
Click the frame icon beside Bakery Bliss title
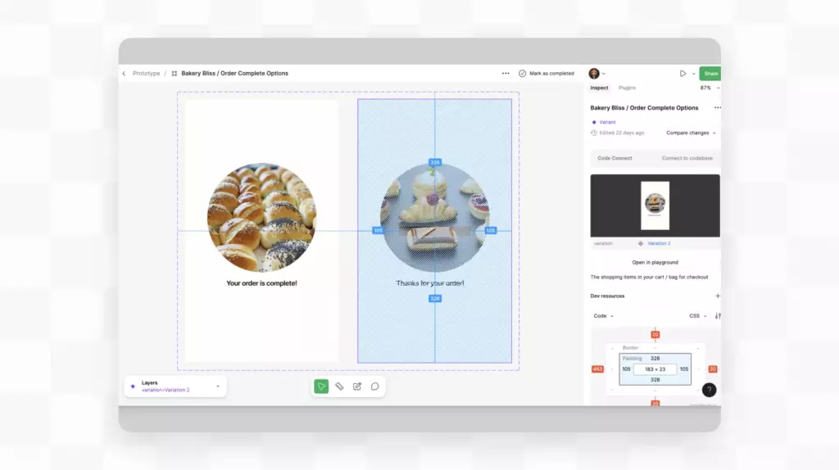(174, 73)
